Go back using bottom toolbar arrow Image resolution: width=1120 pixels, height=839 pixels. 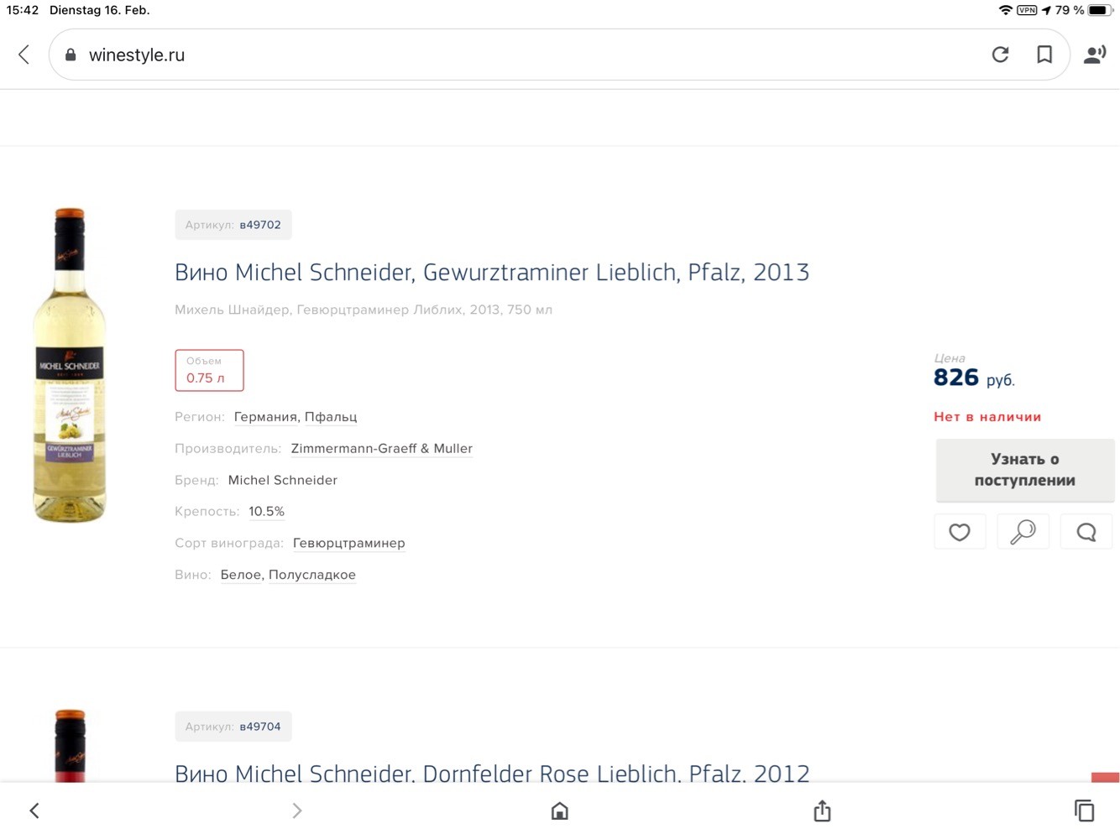coord(34,810)
